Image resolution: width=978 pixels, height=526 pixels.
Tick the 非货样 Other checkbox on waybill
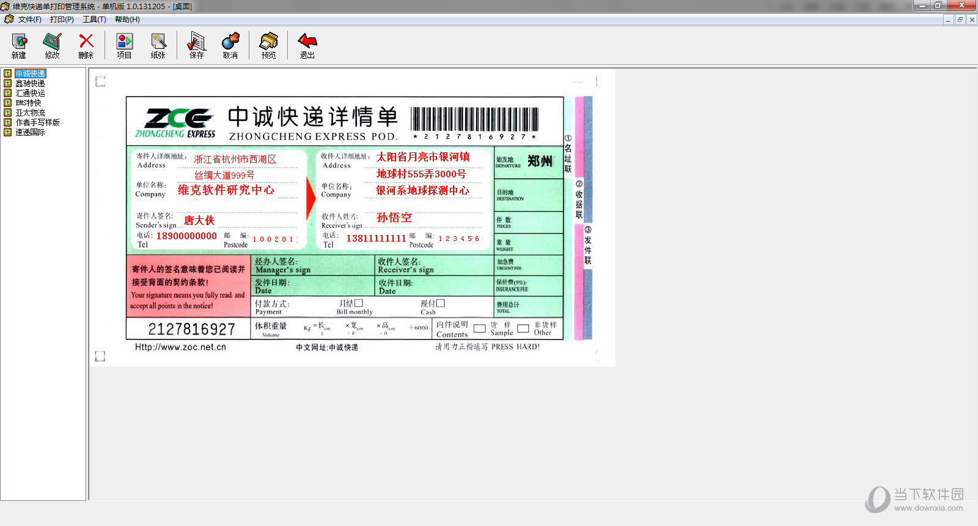tap(523, 328)
